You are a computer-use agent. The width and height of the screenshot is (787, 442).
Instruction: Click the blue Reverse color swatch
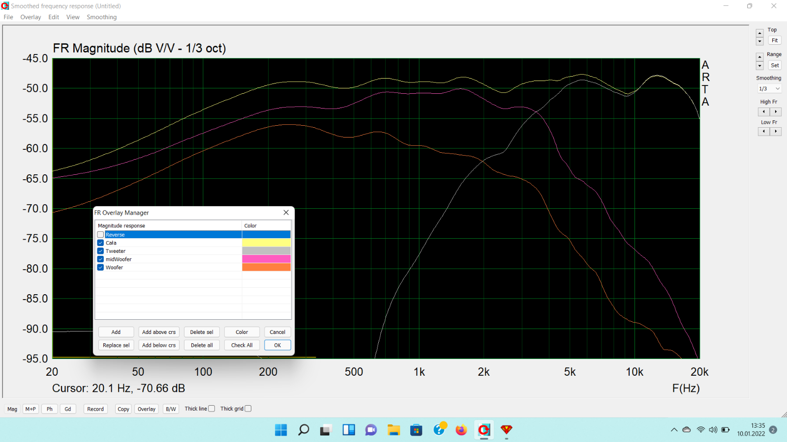[266, 235]
